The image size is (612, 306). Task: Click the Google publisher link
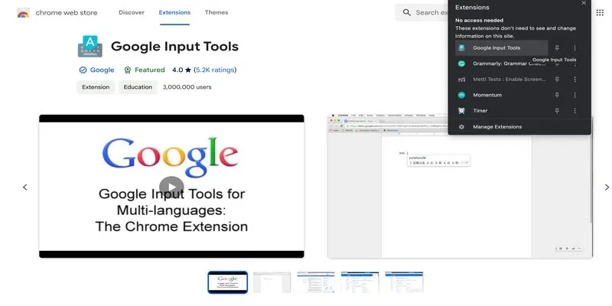pos(103,70)
